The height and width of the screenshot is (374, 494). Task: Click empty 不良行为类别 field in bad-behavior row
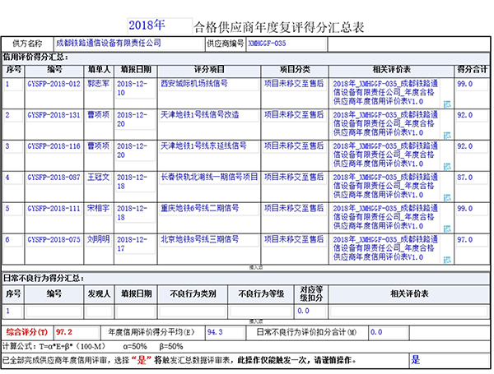pyautogui.click(x=193, y=312)
